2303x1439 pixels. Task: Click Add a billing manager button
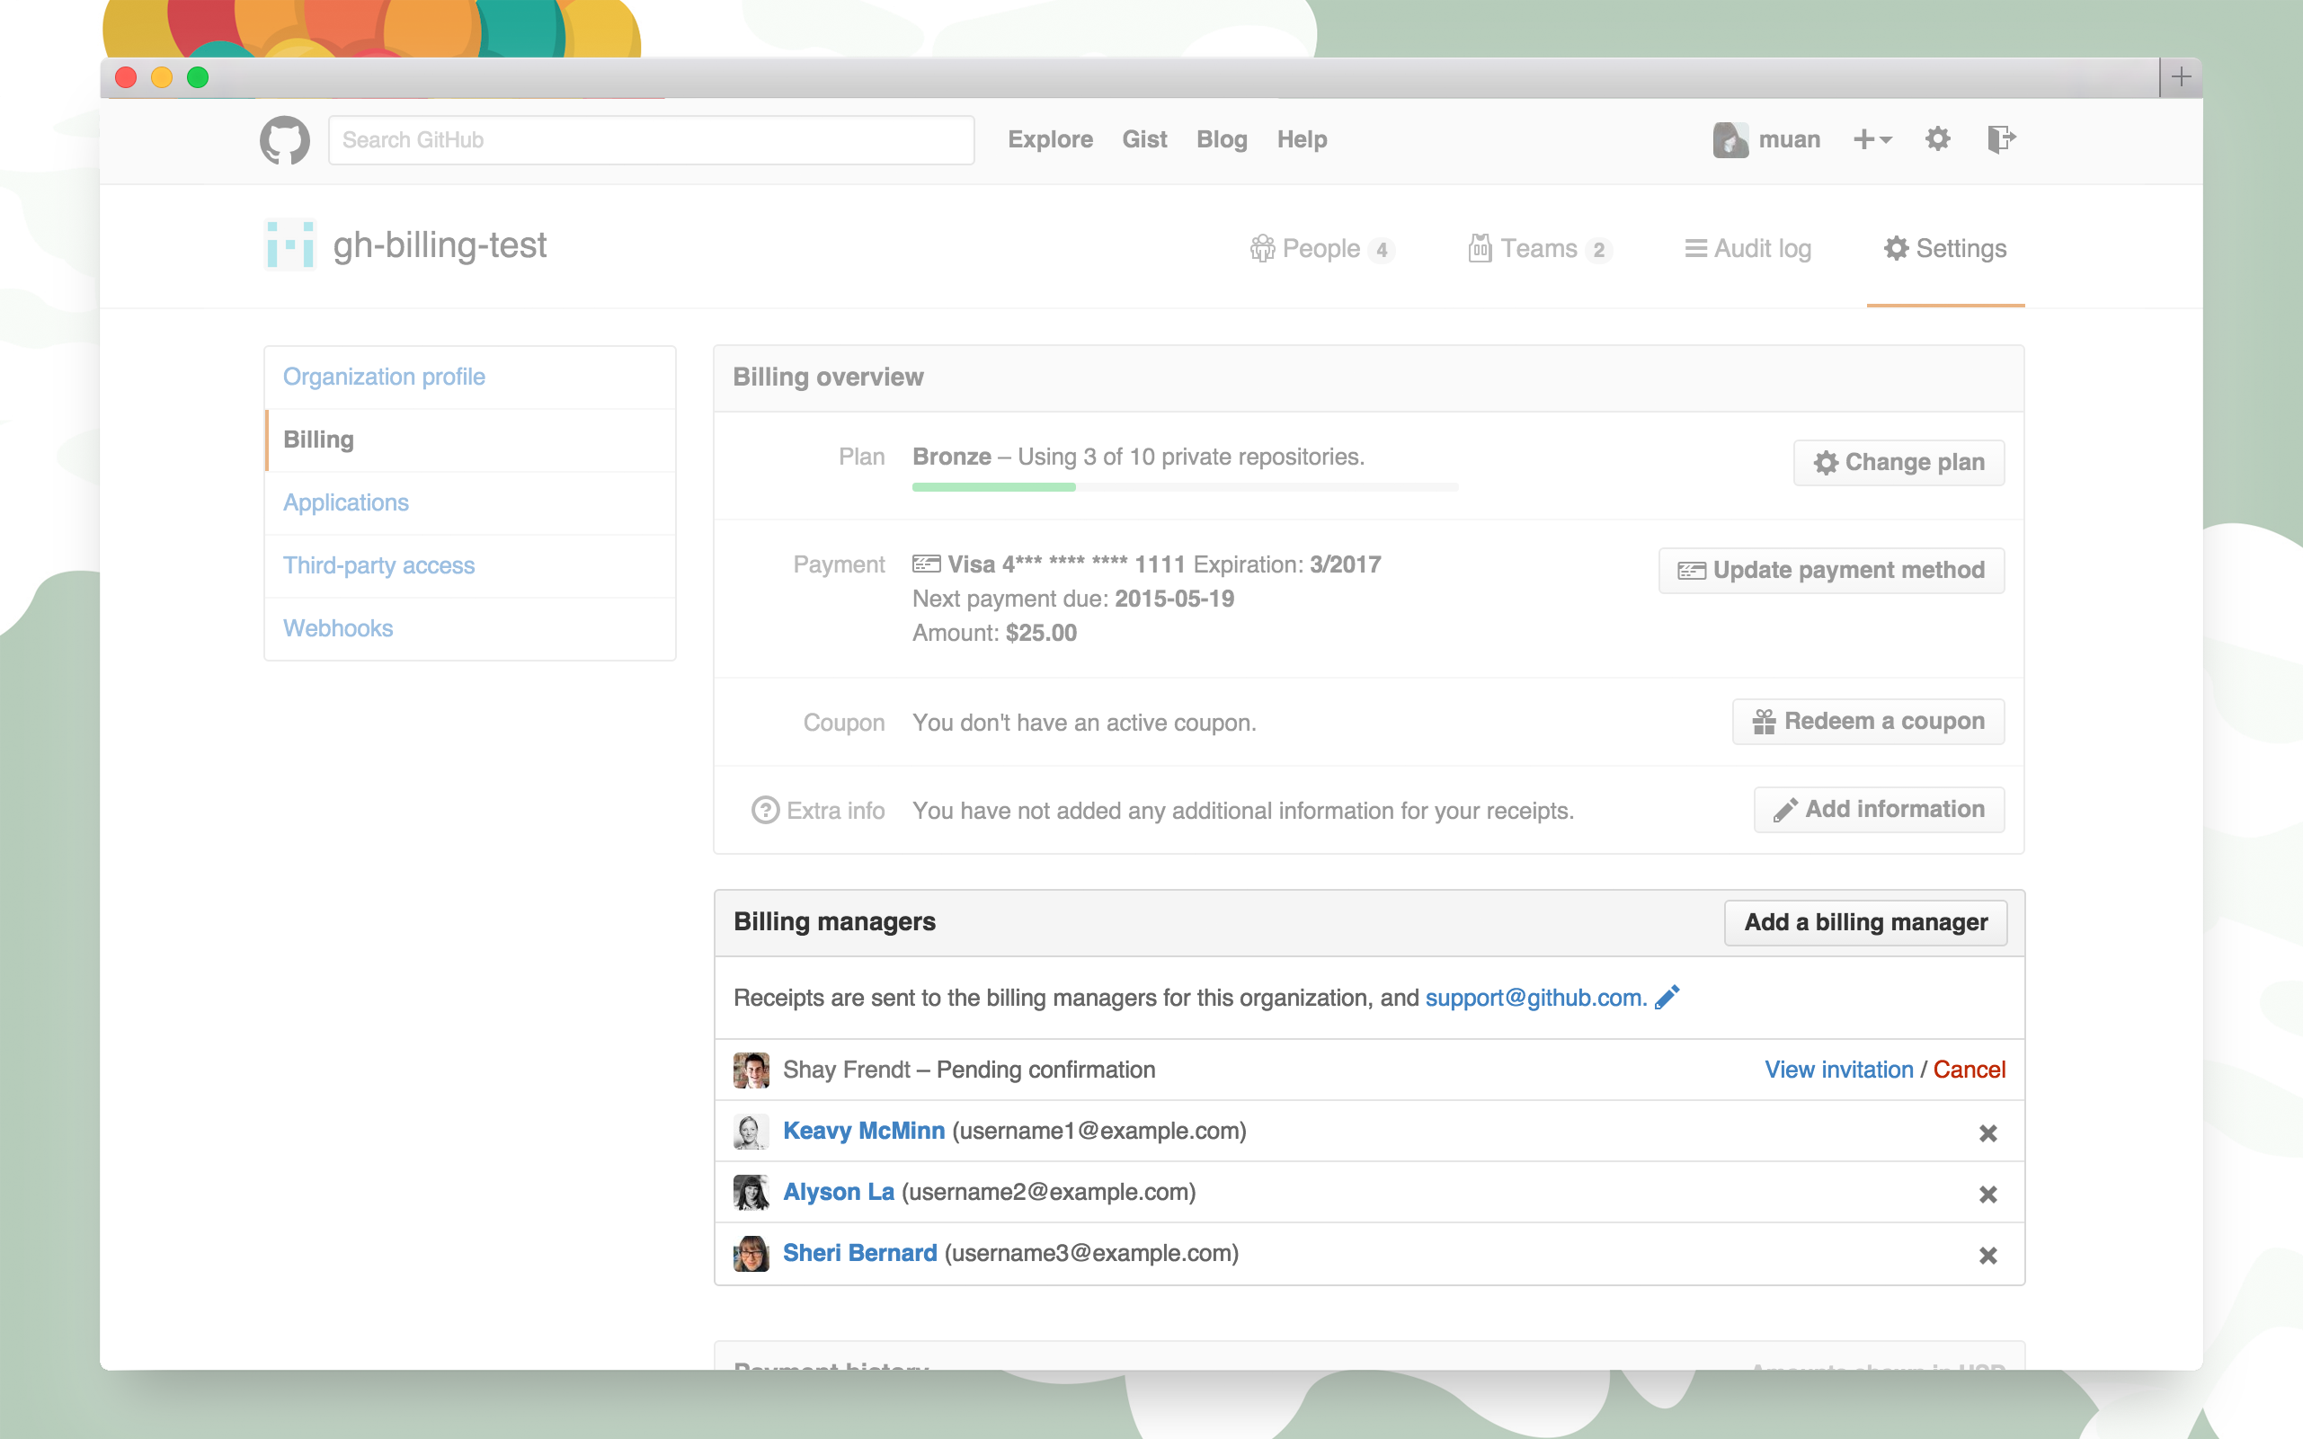pos(1865,922)
